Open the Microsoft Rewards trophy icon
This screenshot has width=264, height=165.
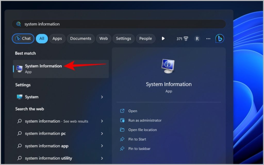(x=186, y=39)
